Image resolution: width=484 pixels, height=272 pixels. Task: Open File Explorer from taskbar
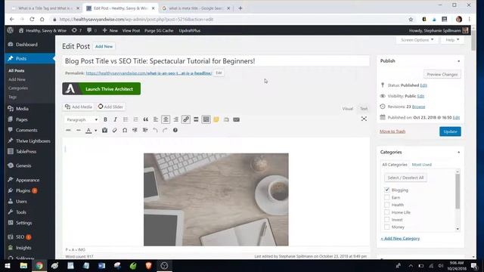tap(23, 265)
